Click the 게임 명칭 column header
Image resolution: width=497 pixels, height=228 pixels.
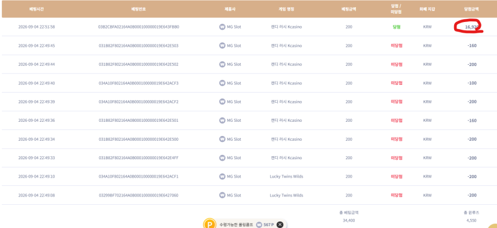tap(286, 9)
